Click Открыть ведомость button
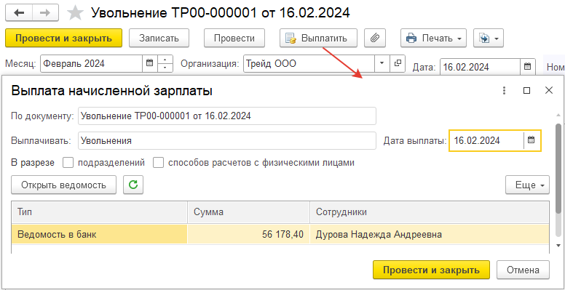 pos(64,185)
